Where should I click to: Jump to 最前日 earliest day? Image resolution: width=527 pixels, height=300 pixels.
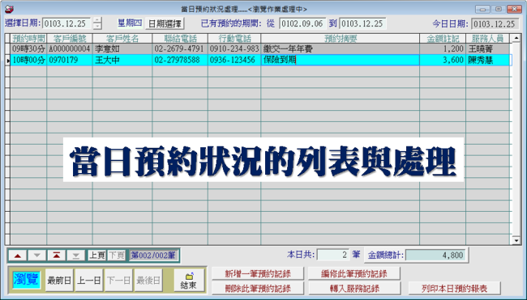[x=59, y=281]
